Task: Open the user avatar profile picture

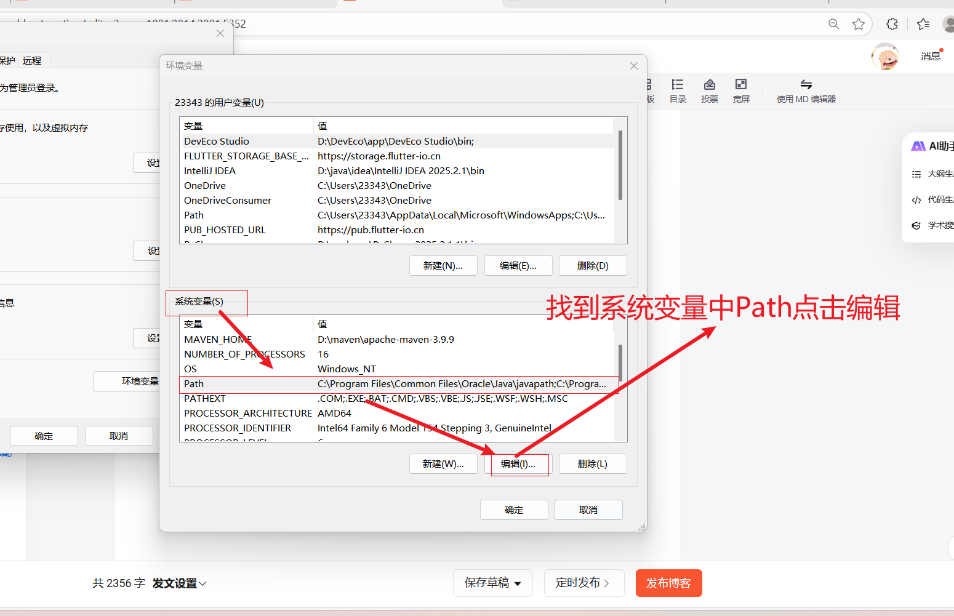Action: coord(885,57)
